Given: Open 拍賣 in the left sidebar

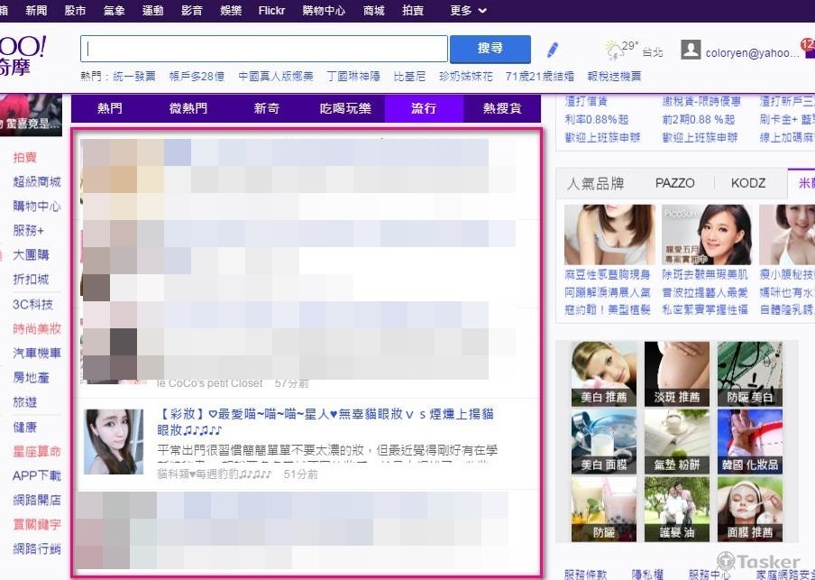Looking at the screenshot, I should (26, 156).
